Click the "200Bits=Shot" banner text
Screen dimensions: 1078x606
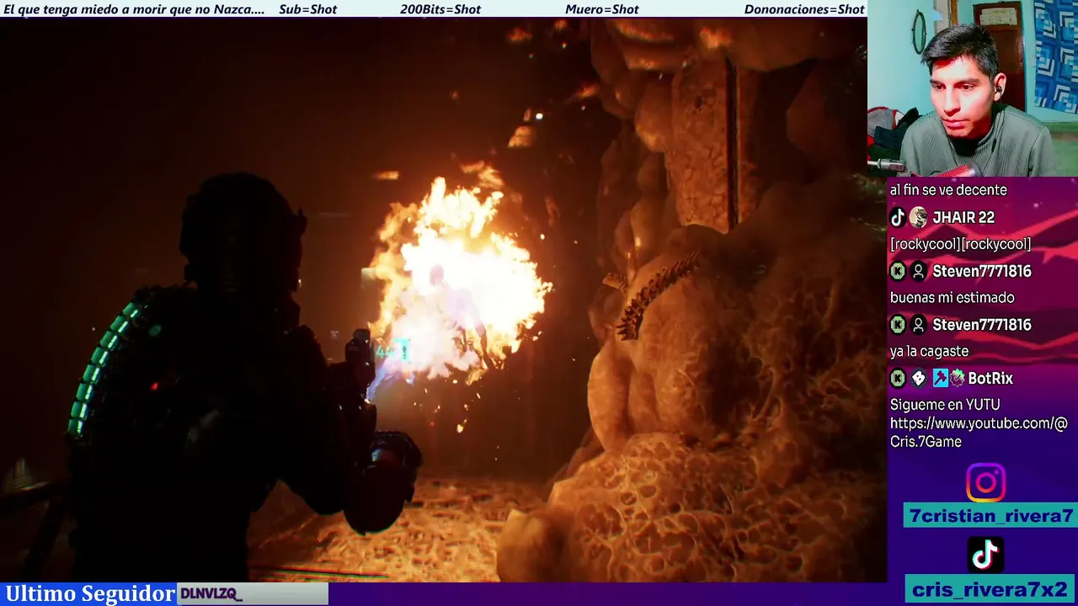click(x=440, y=9)
